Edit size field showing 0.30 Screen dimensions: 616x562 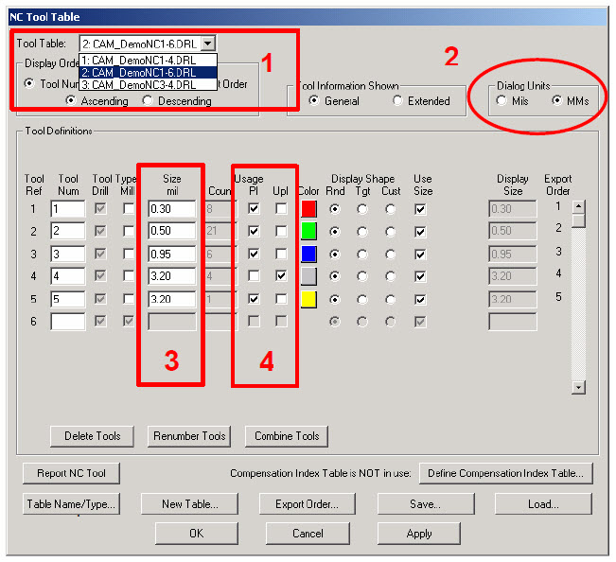[x=171, y=208]
